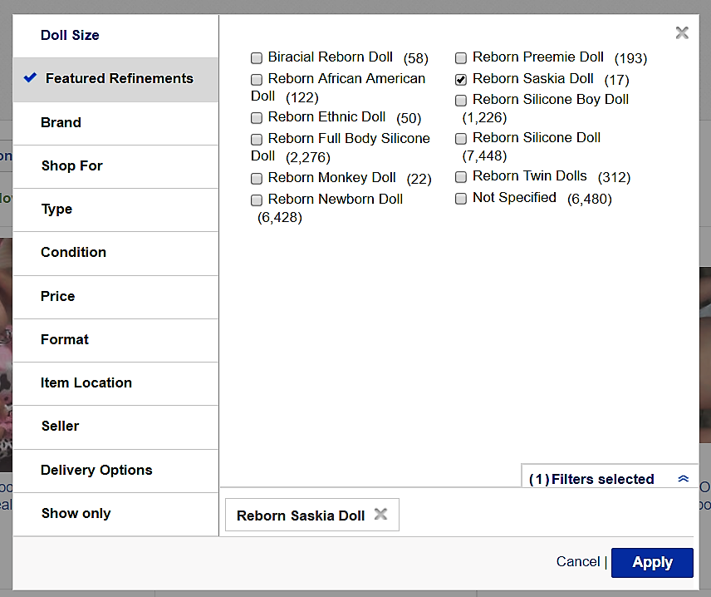The width and height of the screenshot is (711, 597).
Task: Check the Biracial Reborn Doll option
Action: (x=257, y=58)
